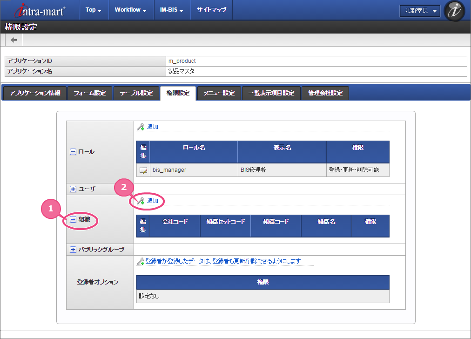Open the Top dropdown menu
This screenshot has width=471, height=339.
point(94,10)
